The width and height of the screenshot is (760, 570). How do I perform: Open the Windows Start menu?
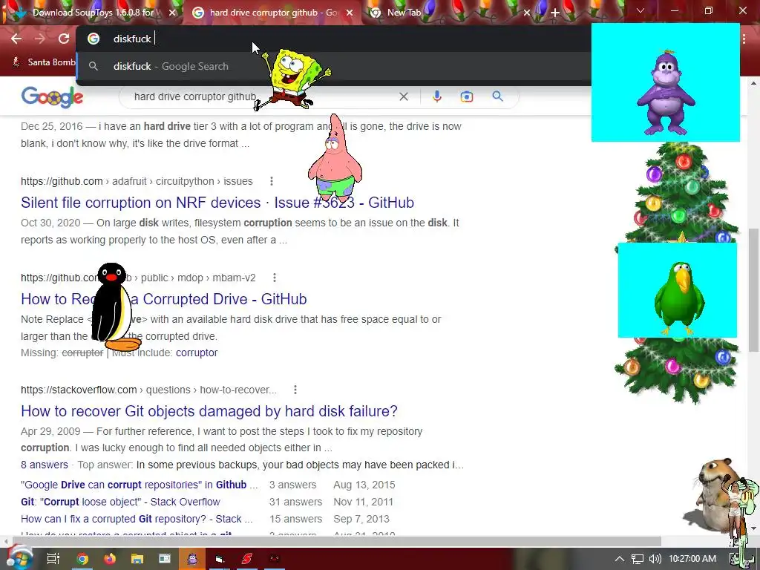click(x=19, y=558)
